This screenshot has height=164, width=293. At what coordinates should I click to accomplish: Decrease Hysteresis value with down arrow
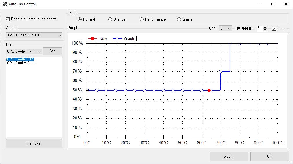coord(265,30)
